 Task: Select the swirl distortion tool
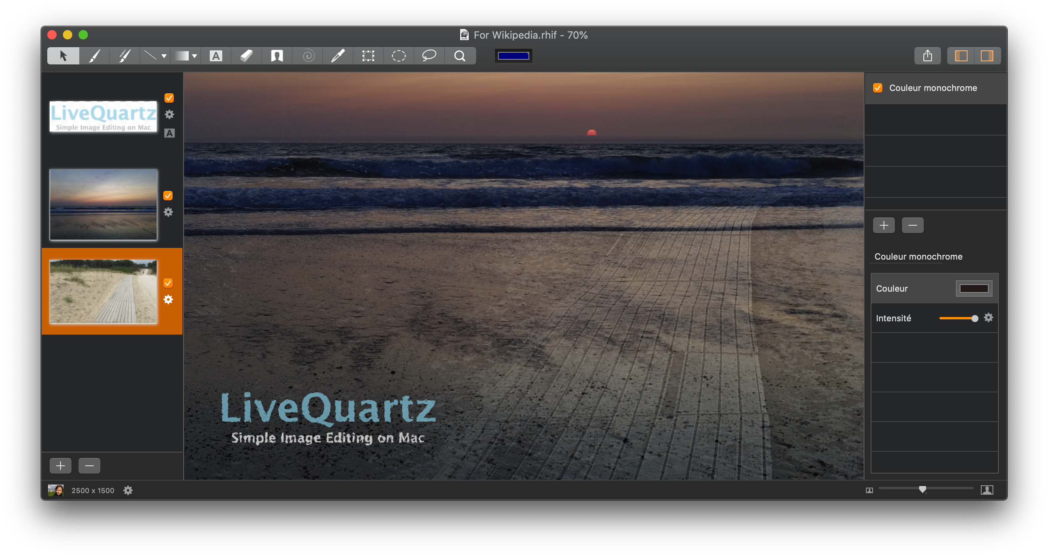[x=308, y=56]
